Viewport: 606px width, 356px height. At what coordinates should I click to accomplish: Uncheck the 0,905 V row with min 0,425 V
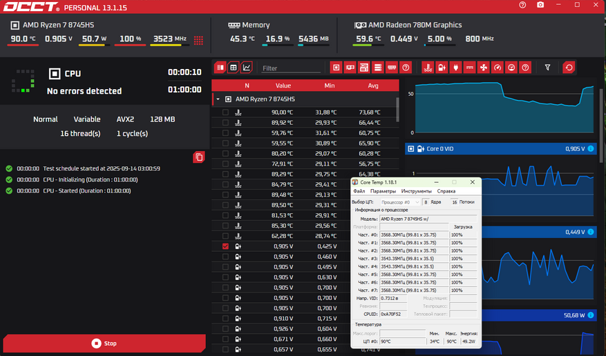tap(225, 246)
